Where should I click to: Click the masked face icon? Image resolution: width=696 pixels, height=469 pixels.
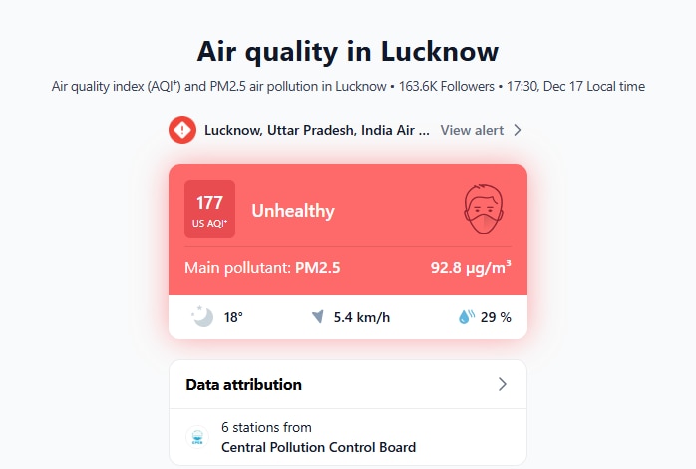pyautogui.click(x=484, y=210)
